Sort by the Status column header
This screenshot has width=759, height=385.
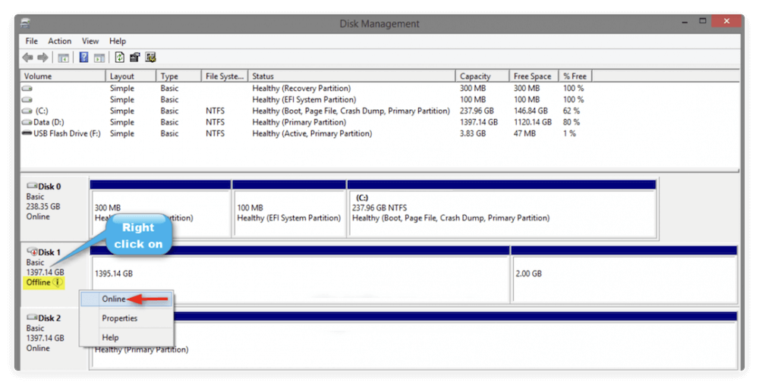point(352,77)
